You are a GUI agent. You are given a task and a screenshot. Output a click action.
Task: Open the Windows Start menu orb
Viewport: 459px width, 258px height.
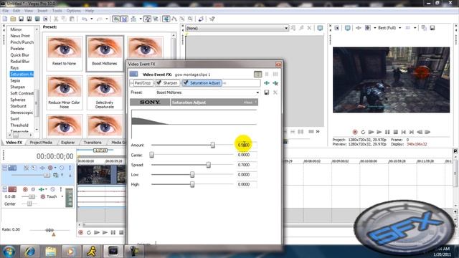[x=9, y=252]
